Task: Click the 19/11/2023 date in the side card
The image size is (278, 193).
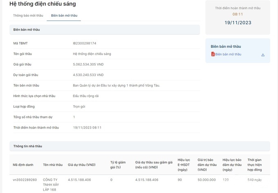Action: point(238,22)
